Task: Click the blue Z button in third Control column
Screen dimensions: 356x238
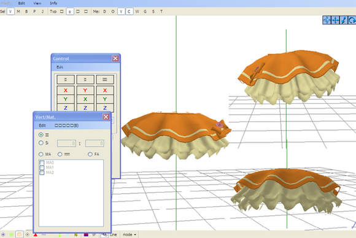Action: (x=105, y=107)
